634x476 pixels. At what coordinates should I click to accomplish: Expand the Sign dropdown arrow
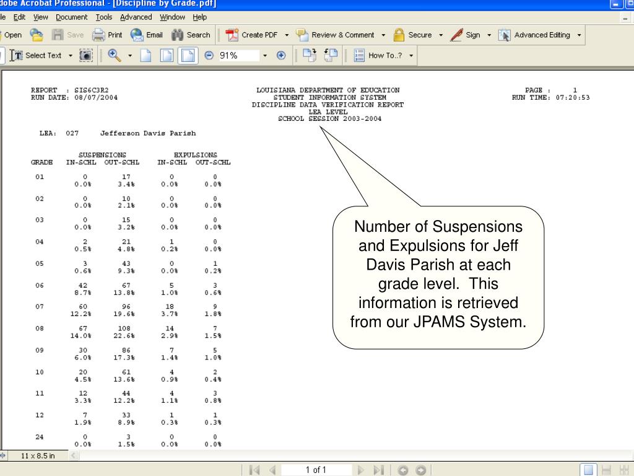[x=489, y=35]
